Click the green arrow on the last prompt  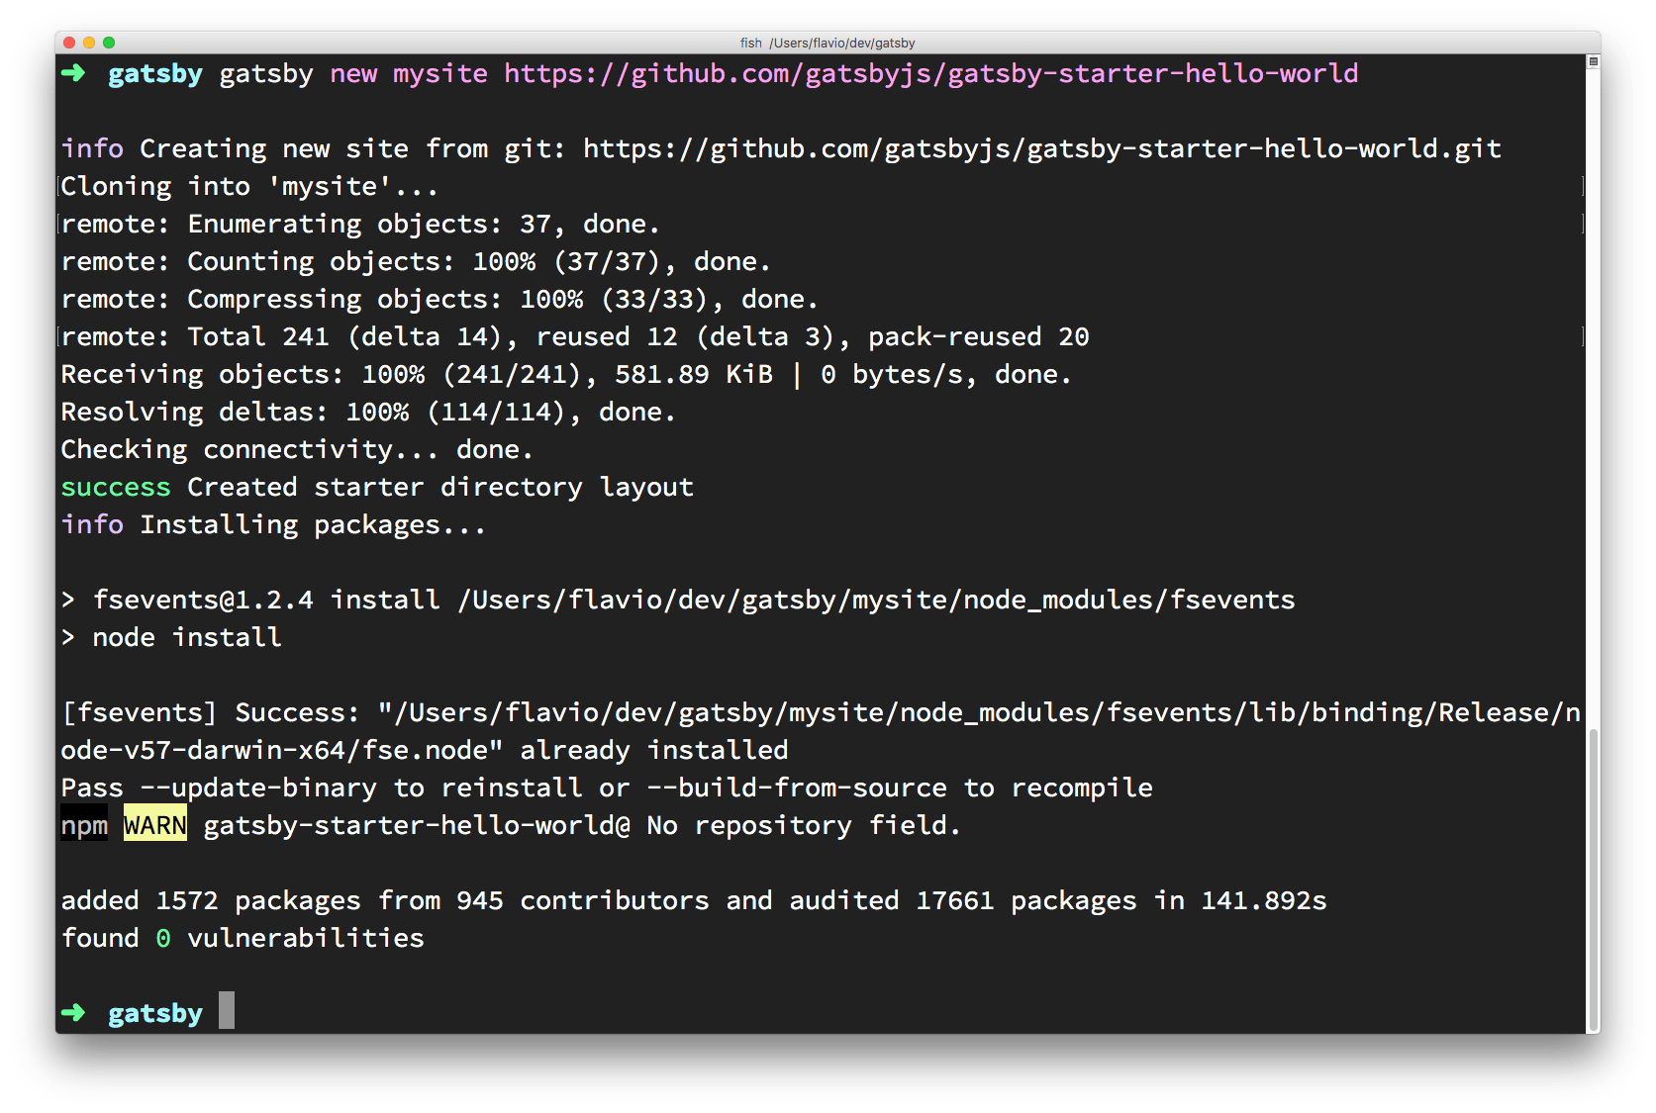(x=73, y=1013)
